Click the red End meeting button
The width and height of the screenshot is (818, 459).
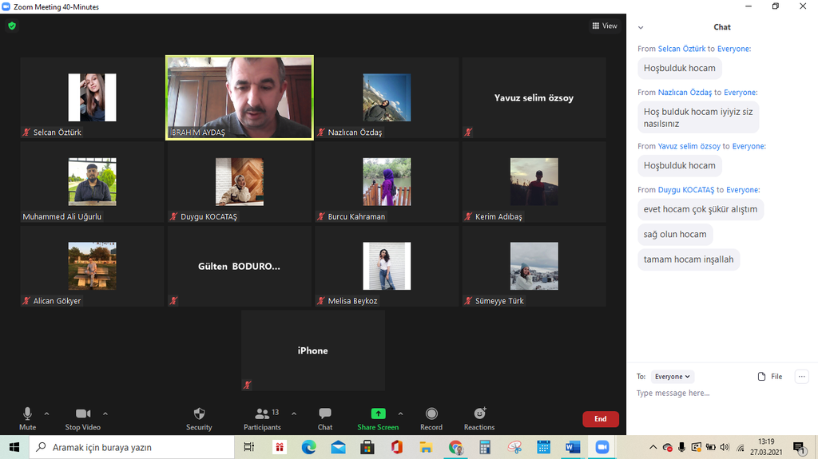pos(600,419)
